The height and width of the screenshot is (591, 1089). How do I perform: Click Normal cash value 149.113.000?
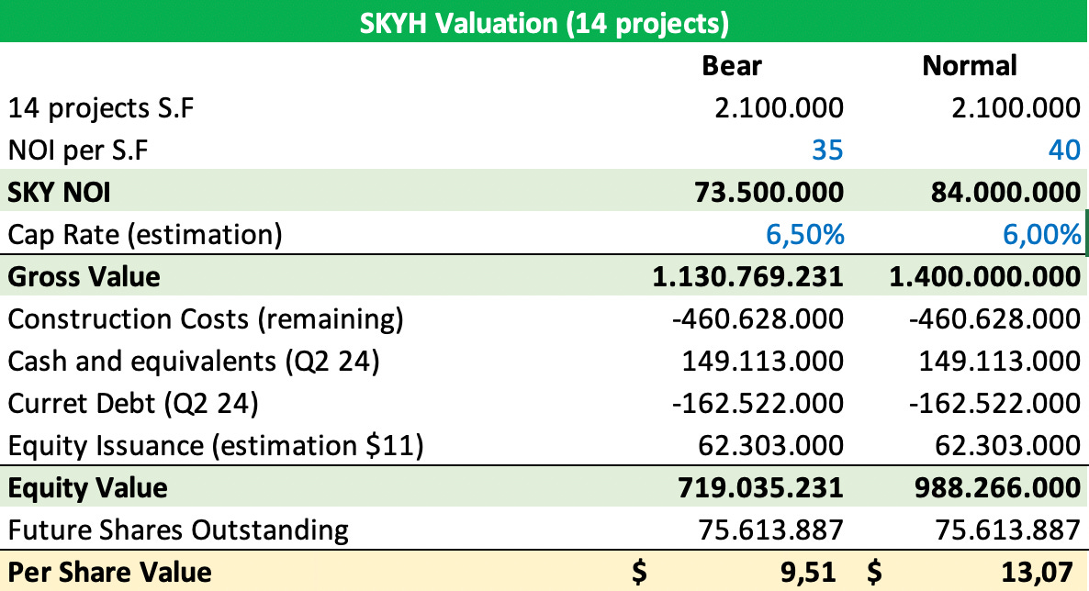[x=1000, y=362]
